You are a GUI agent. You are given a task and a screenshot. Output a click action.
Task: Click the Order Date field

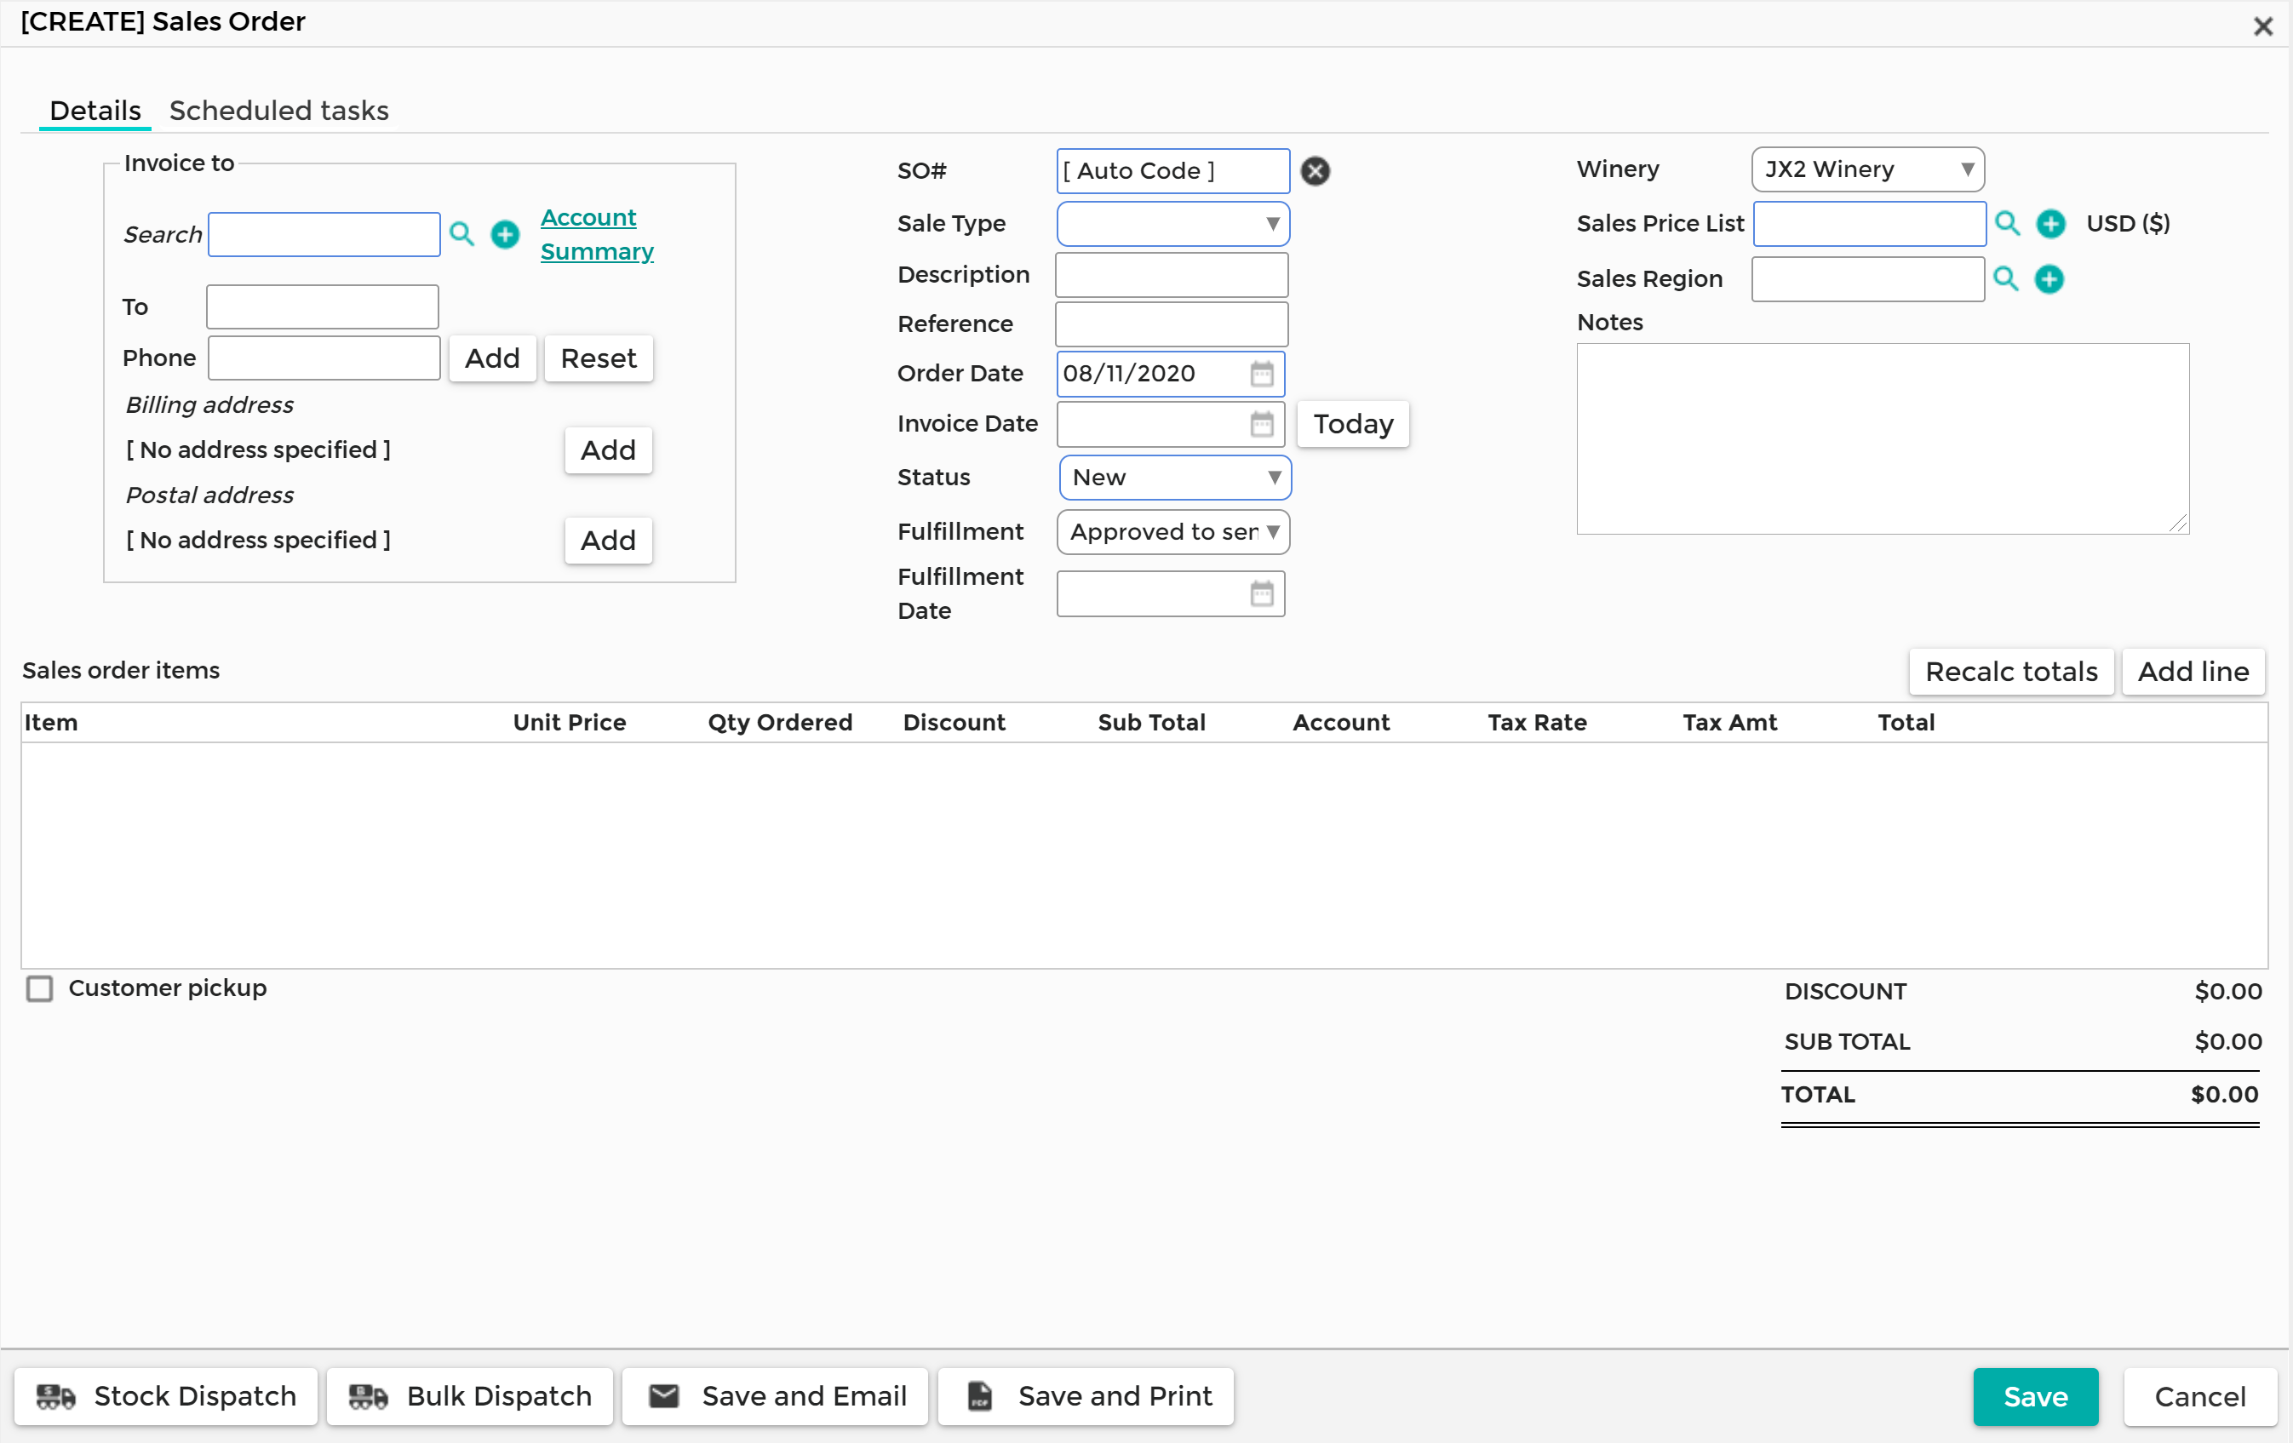[1170, 373]
